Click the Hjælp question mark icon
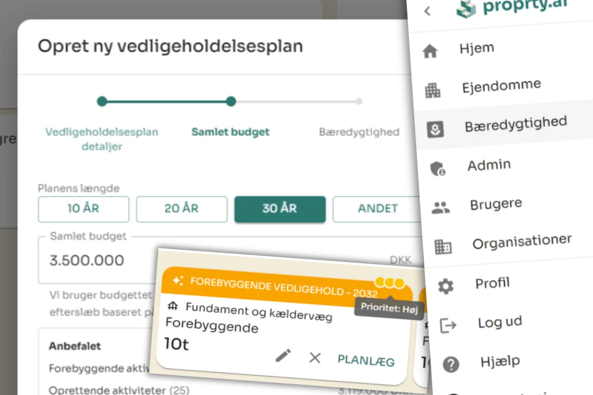593x395 pixels. (451, 364)
